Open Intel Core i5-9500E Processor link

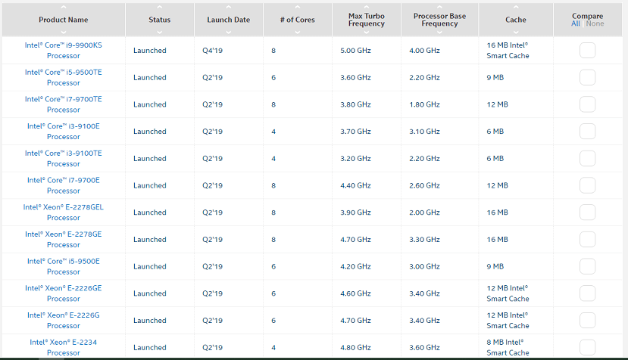(x=64, y=266)
